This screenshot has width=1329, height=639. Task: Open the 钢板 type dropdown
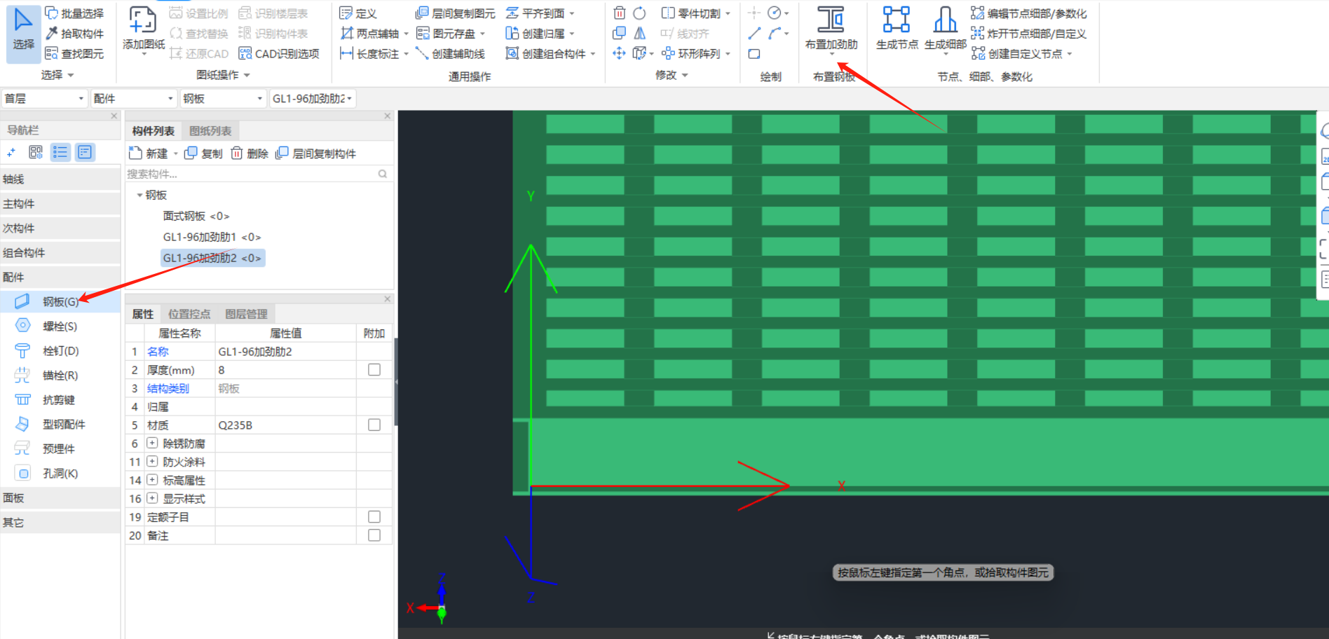point(223,99)
